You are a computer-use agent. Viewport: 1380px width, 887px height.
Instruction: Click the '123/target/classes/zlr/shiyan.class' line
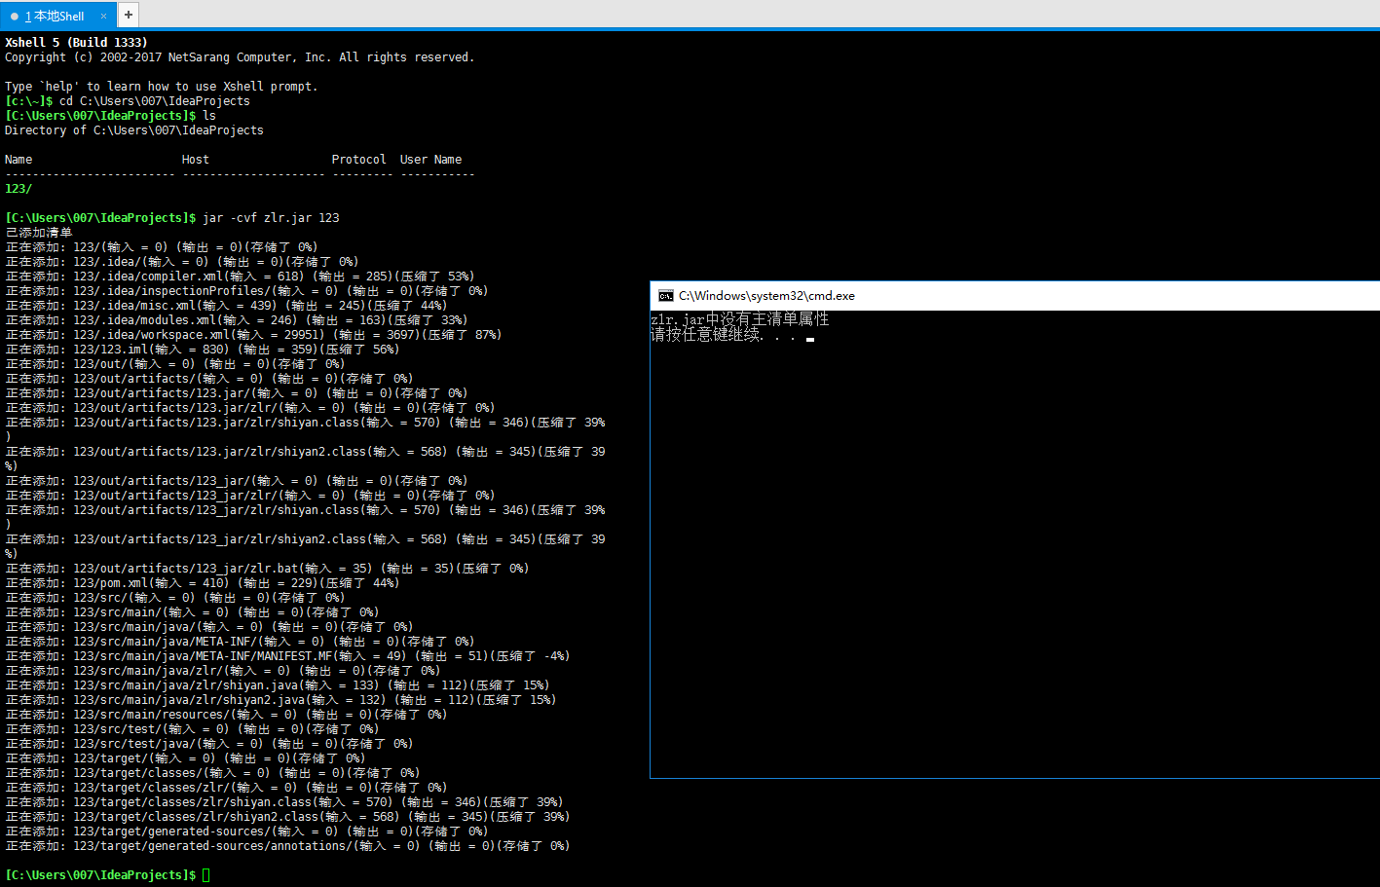tap(284, 802)
